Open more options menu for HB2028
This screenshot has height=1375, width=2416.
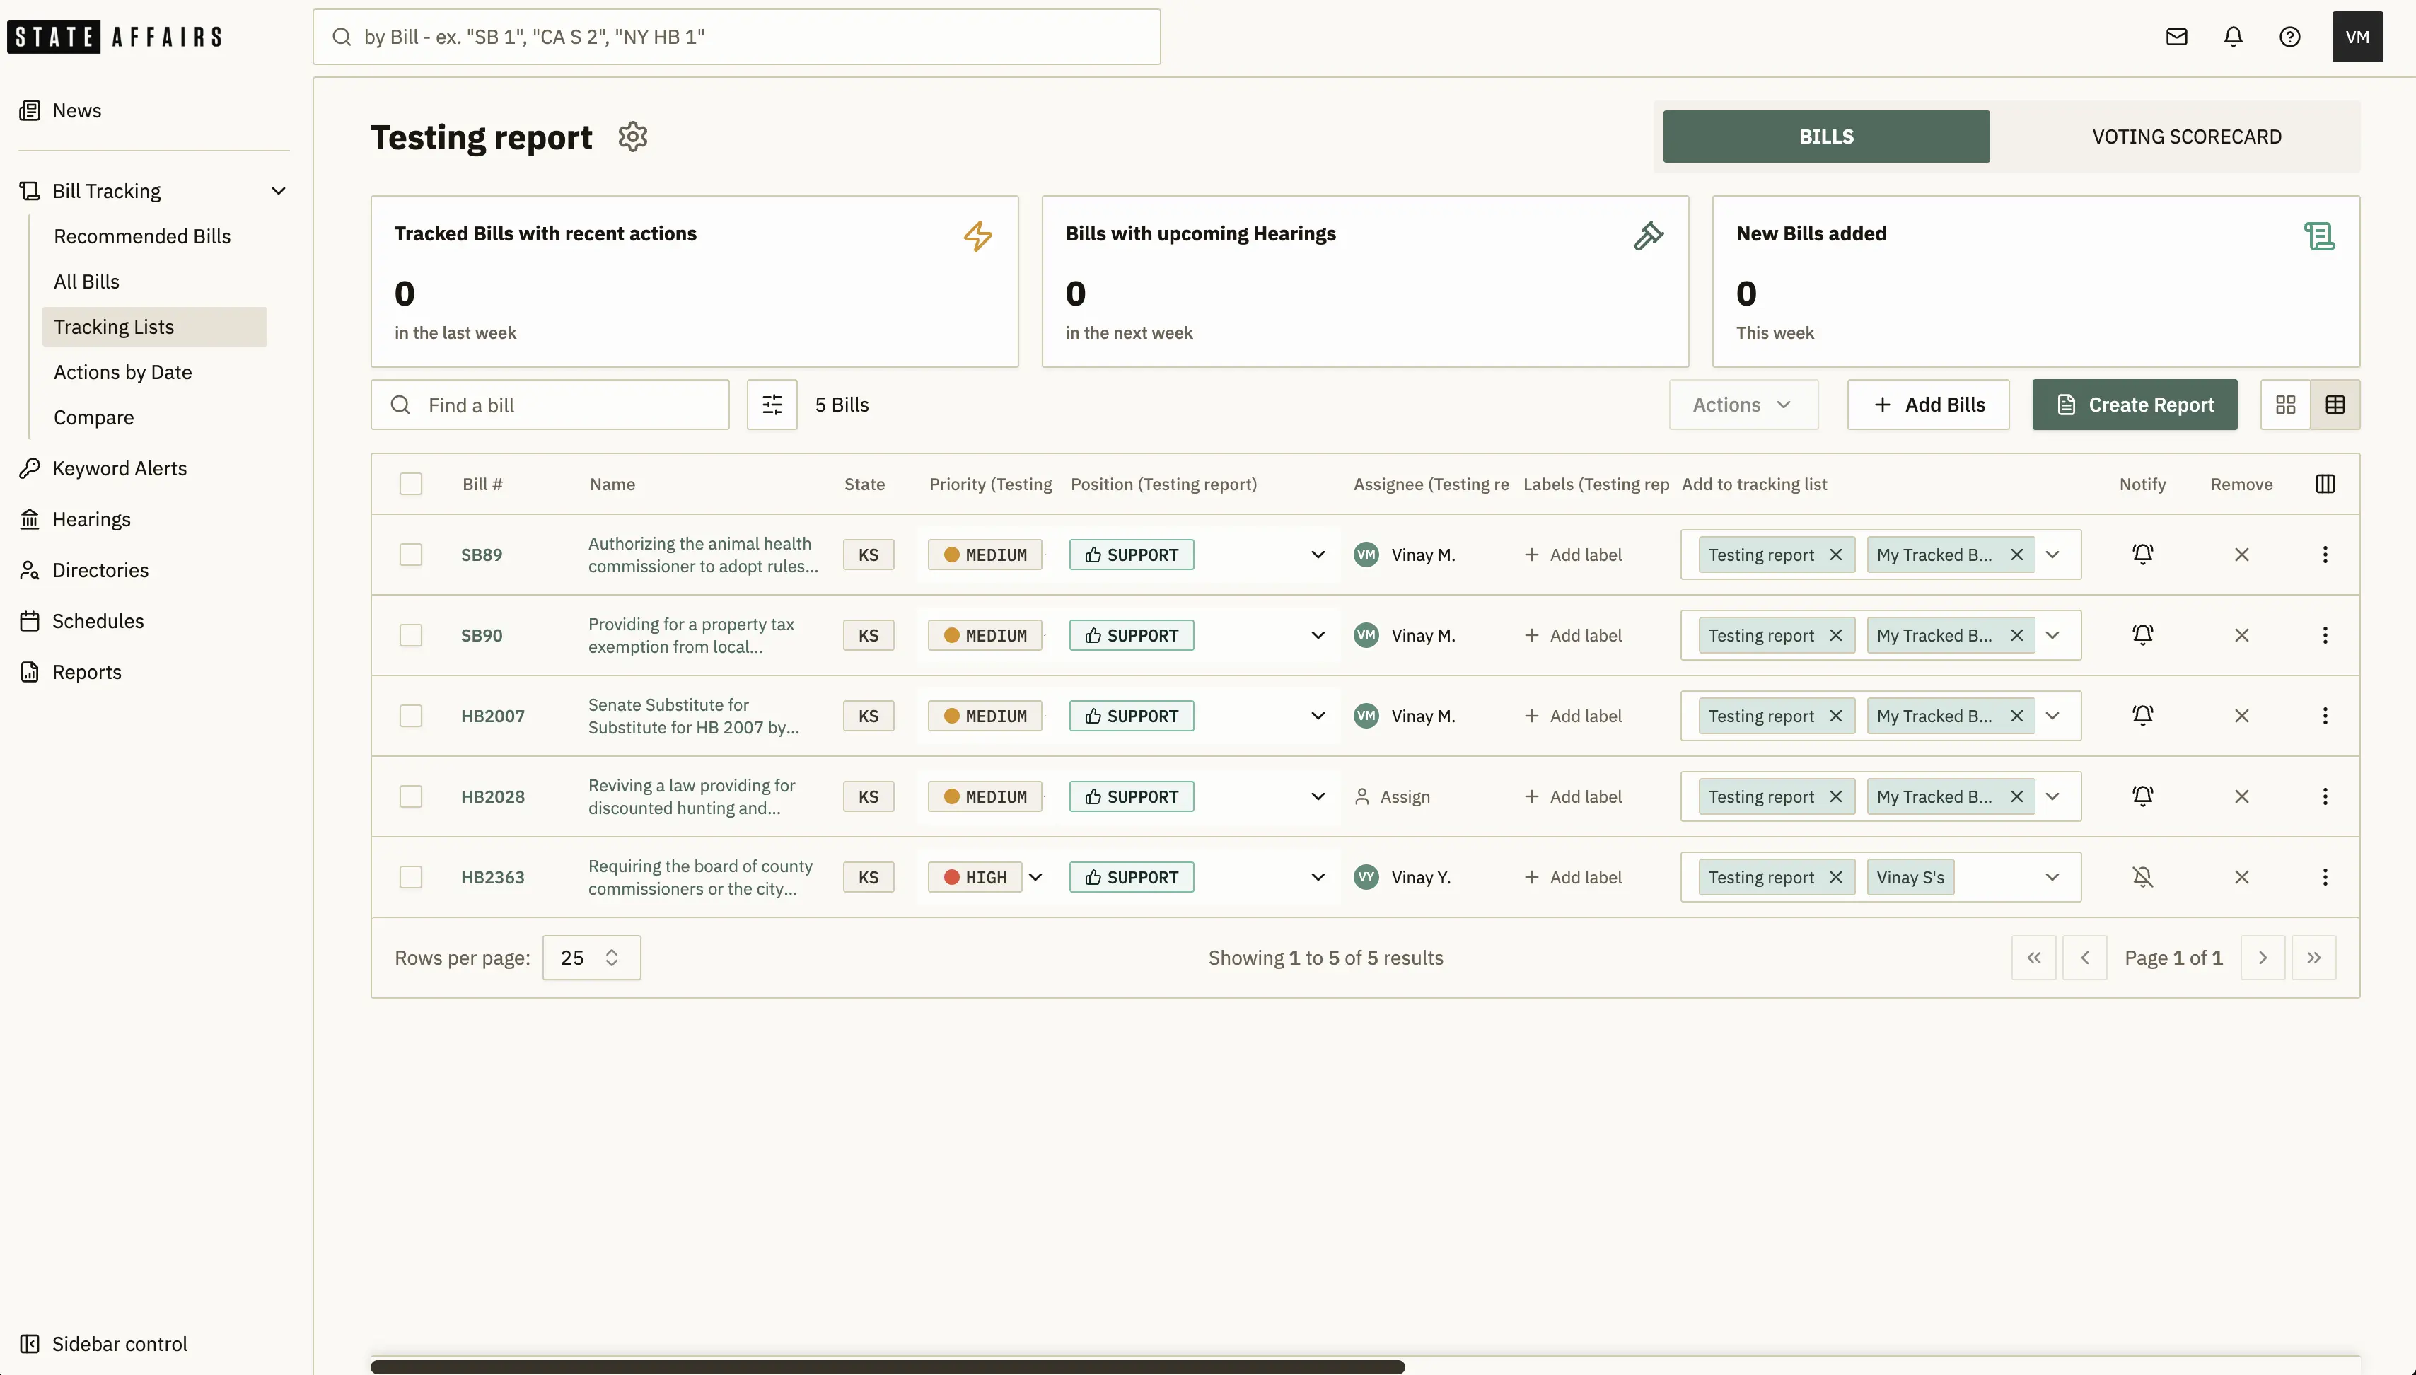pyautogui.click(x=2325, y=796)
